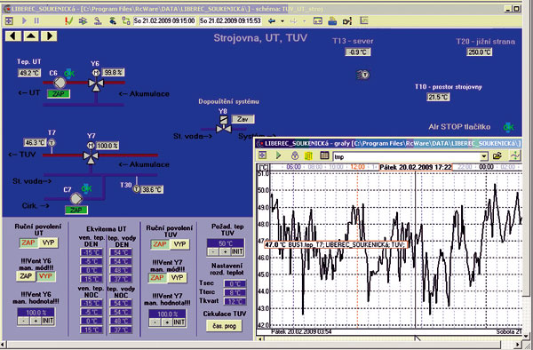
Task: Click the red exclamation alarm check icon
Action: [68, 21]
